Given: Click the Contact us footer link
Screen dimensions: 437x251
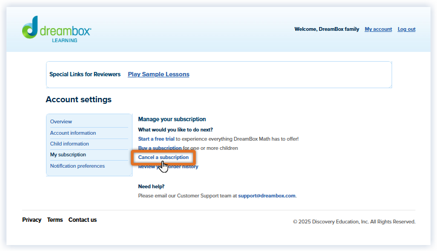Looking at the screenshot, I should coord(83,220).
